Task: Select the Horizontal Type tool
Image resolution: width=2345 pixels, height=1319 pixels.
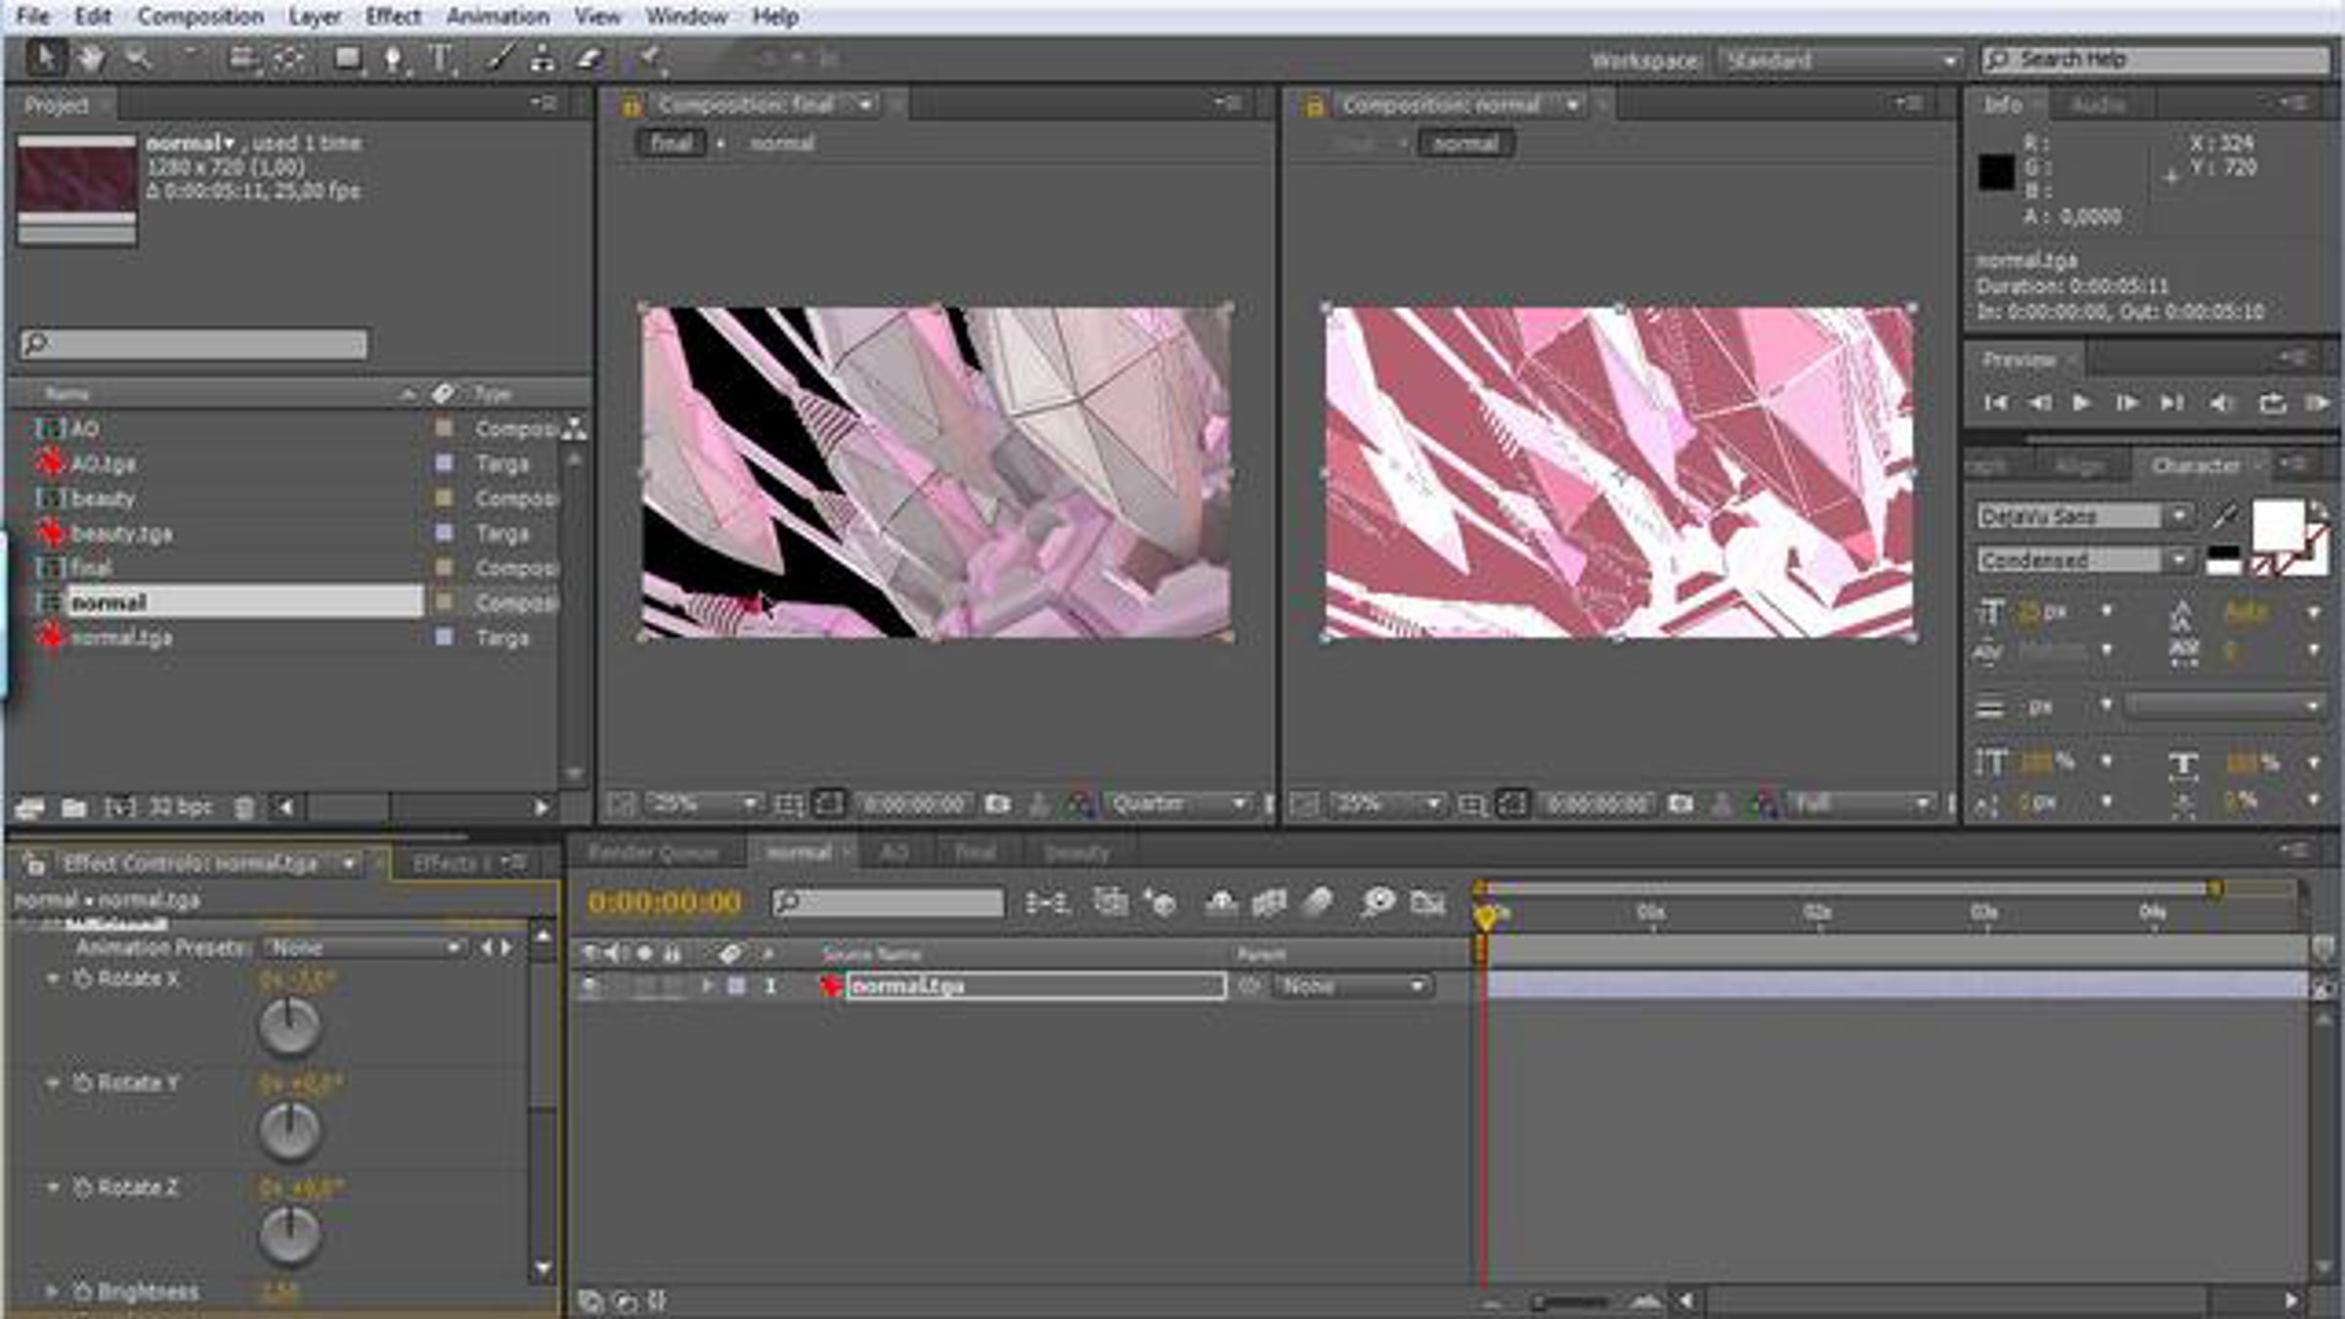Action: (x=441, y=59)
